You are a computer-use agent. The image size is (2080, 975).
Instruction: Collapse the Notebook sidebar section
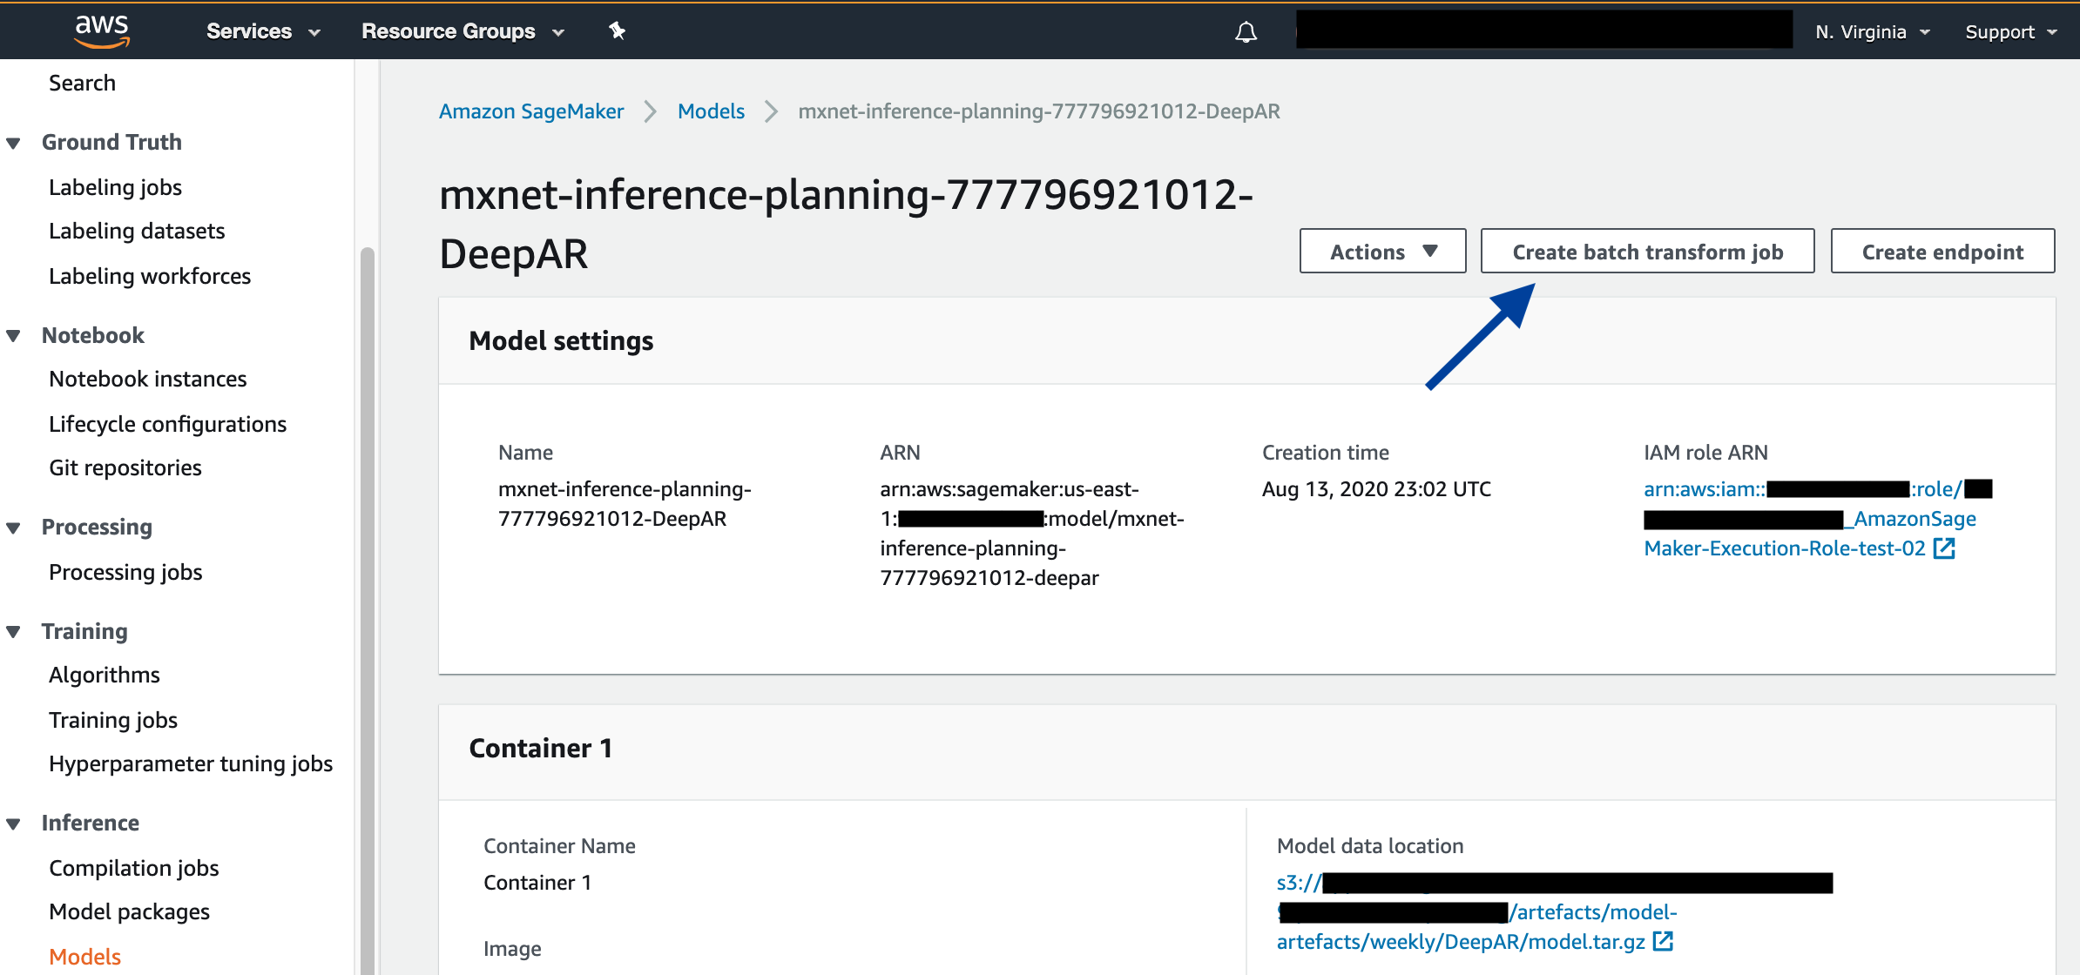click(x=14, y=336)
